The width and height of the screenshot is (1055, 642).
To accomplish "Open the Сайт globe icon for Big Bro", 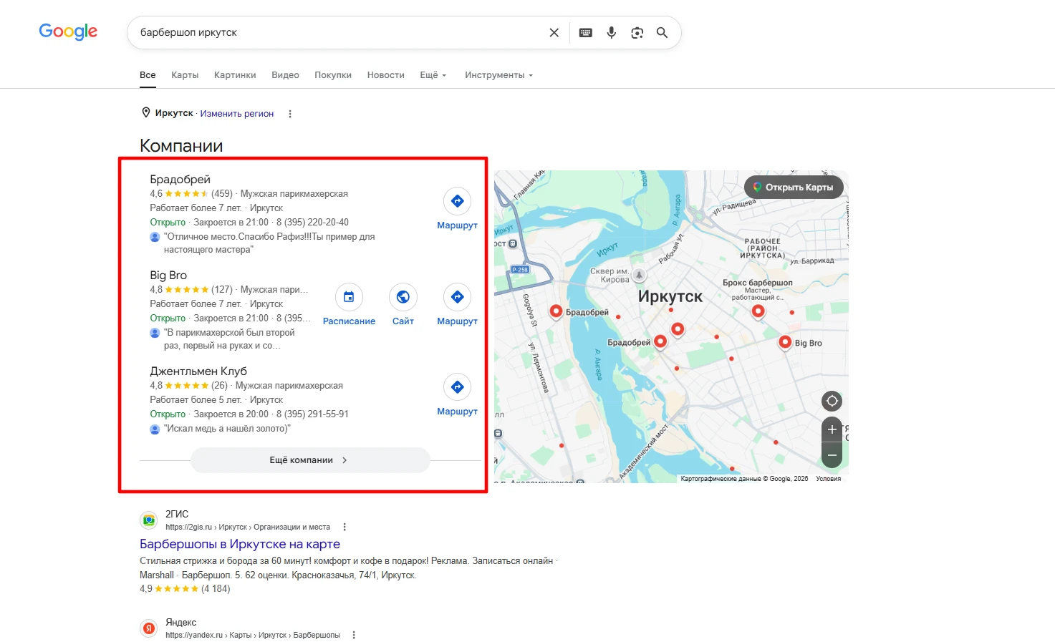I will pyautogui.click(x=403, y=297).
